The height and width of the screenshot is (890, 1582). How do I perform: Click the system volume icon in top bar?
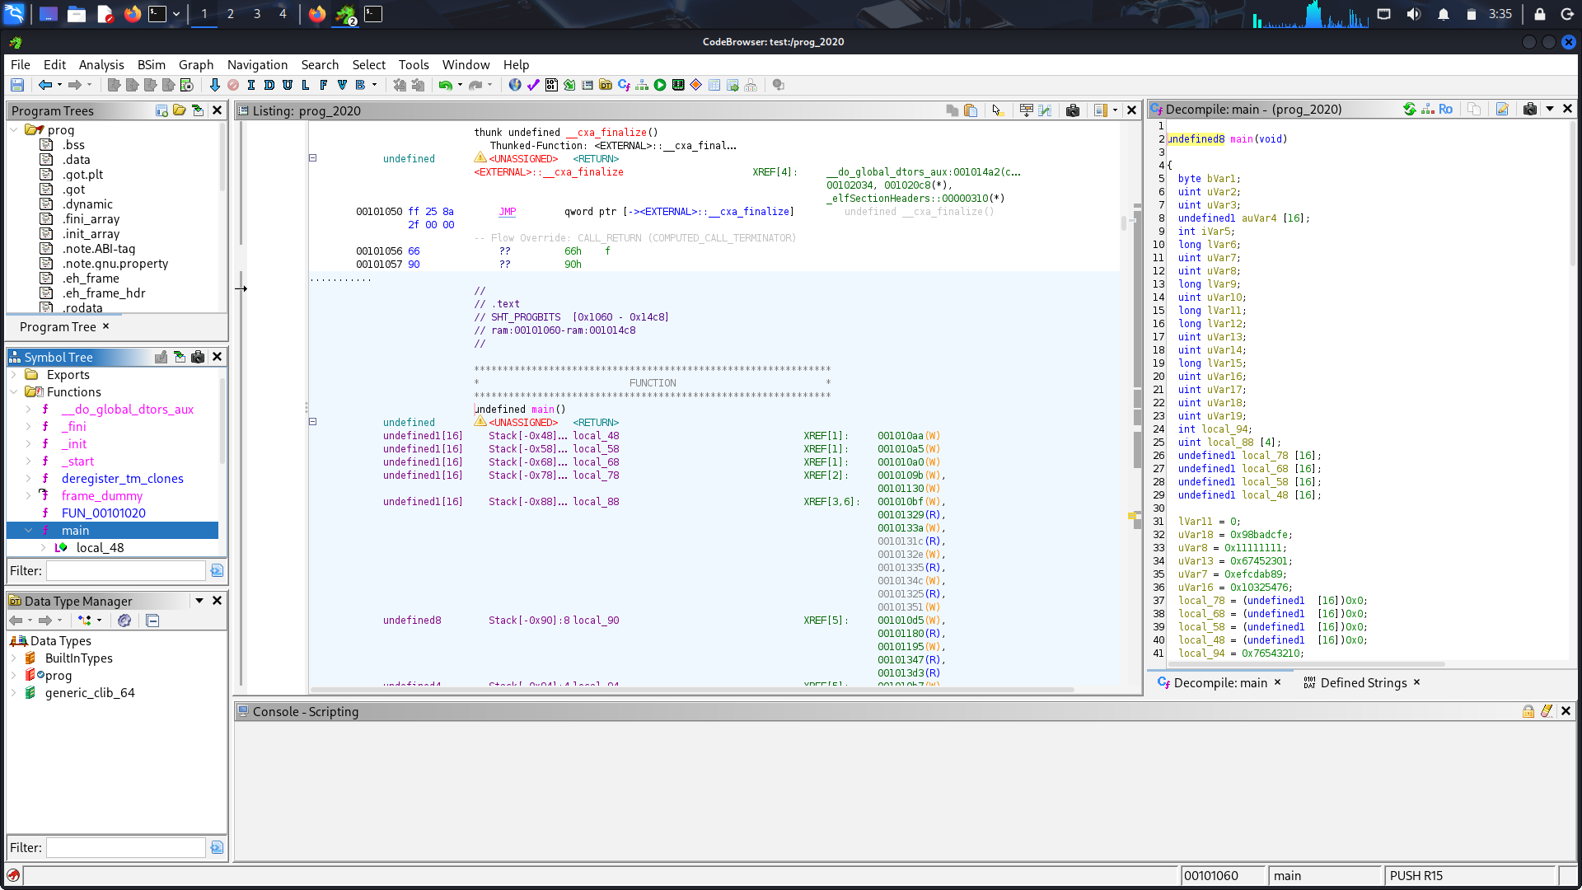(x=1414, y=14)
